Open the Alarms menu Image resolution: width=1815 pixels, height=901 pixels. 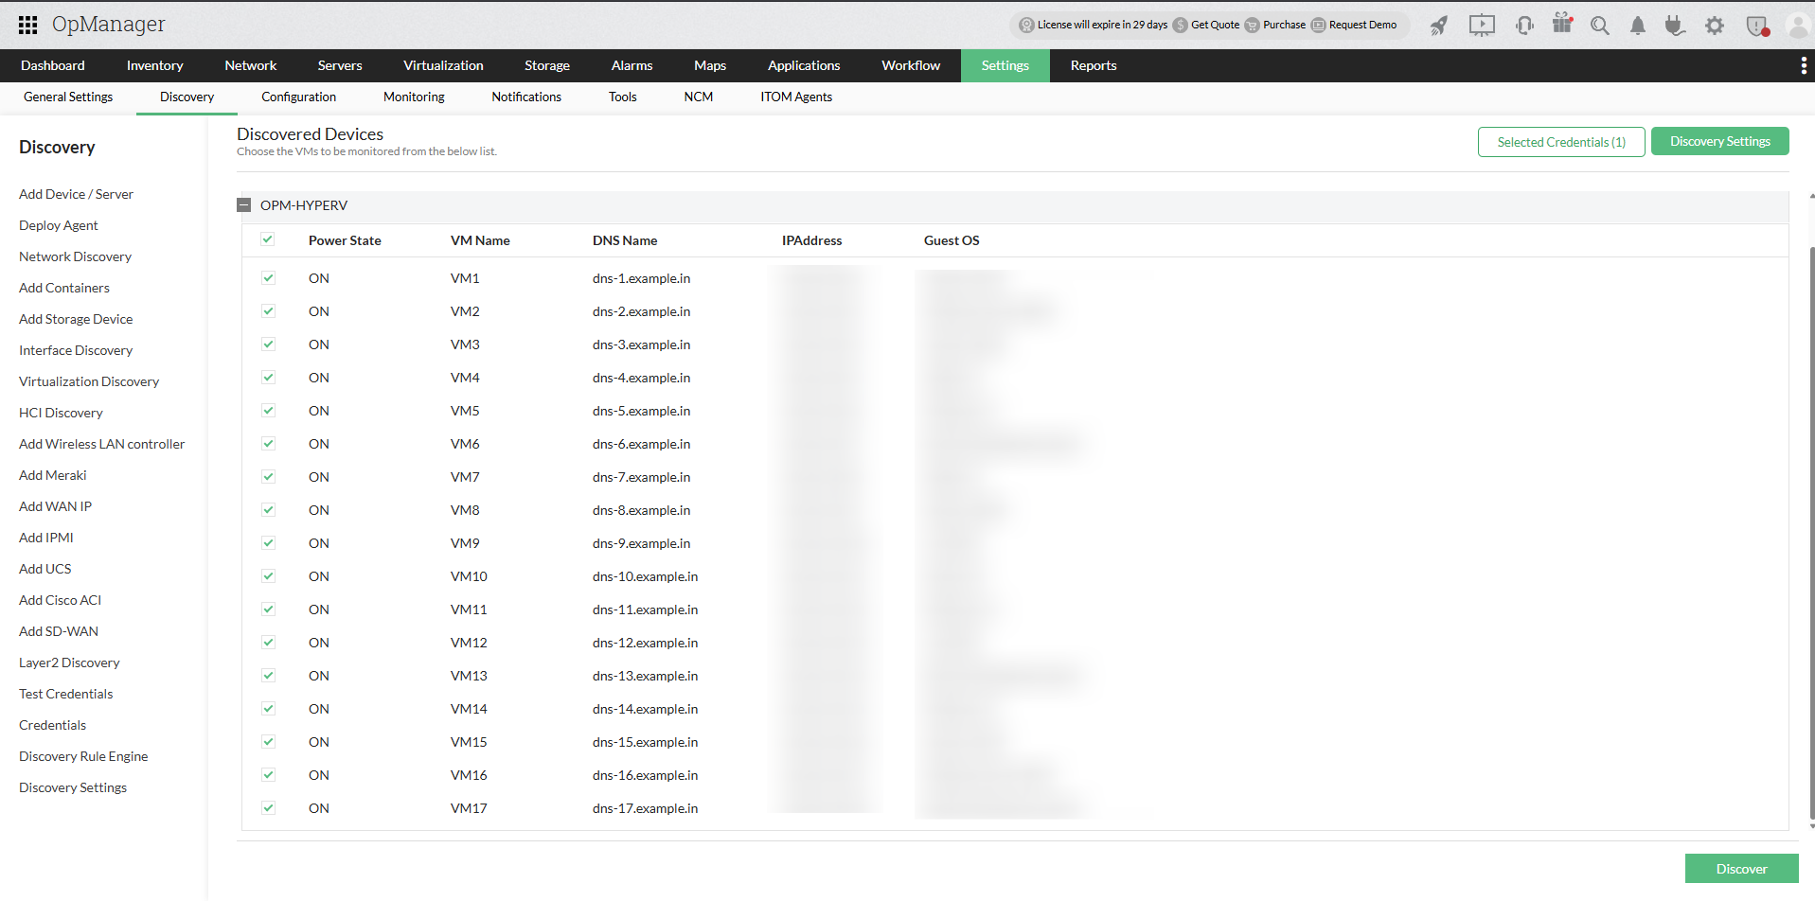click(632, 65)
